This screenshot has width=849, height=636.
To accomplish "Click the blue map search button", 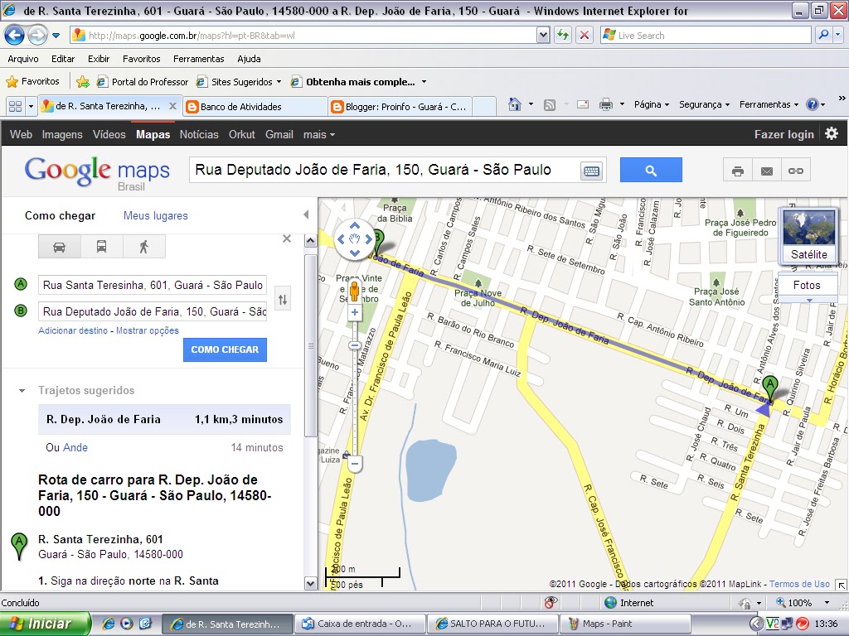I will (x=651, y=171).
